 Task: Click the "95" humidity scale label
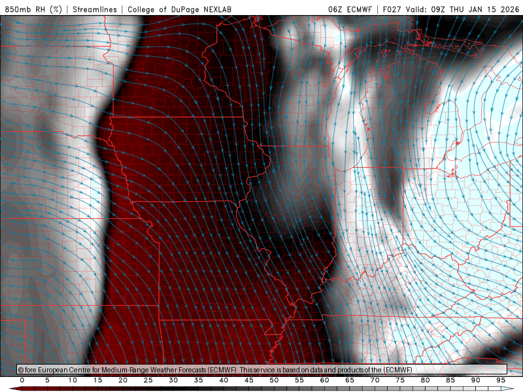pyautogui.click(x=501, y=380)
